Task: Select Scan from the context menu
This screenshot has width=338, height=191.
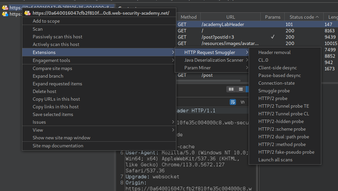Action: pos(99,29)
